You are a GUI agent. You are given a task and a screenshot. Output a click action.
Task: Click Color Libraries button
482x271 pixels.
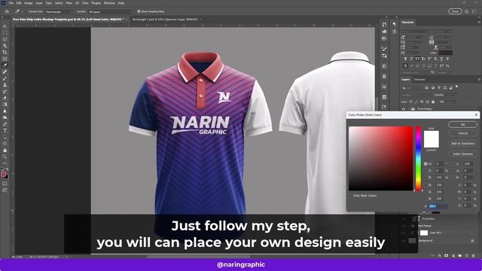click(462, 154)
